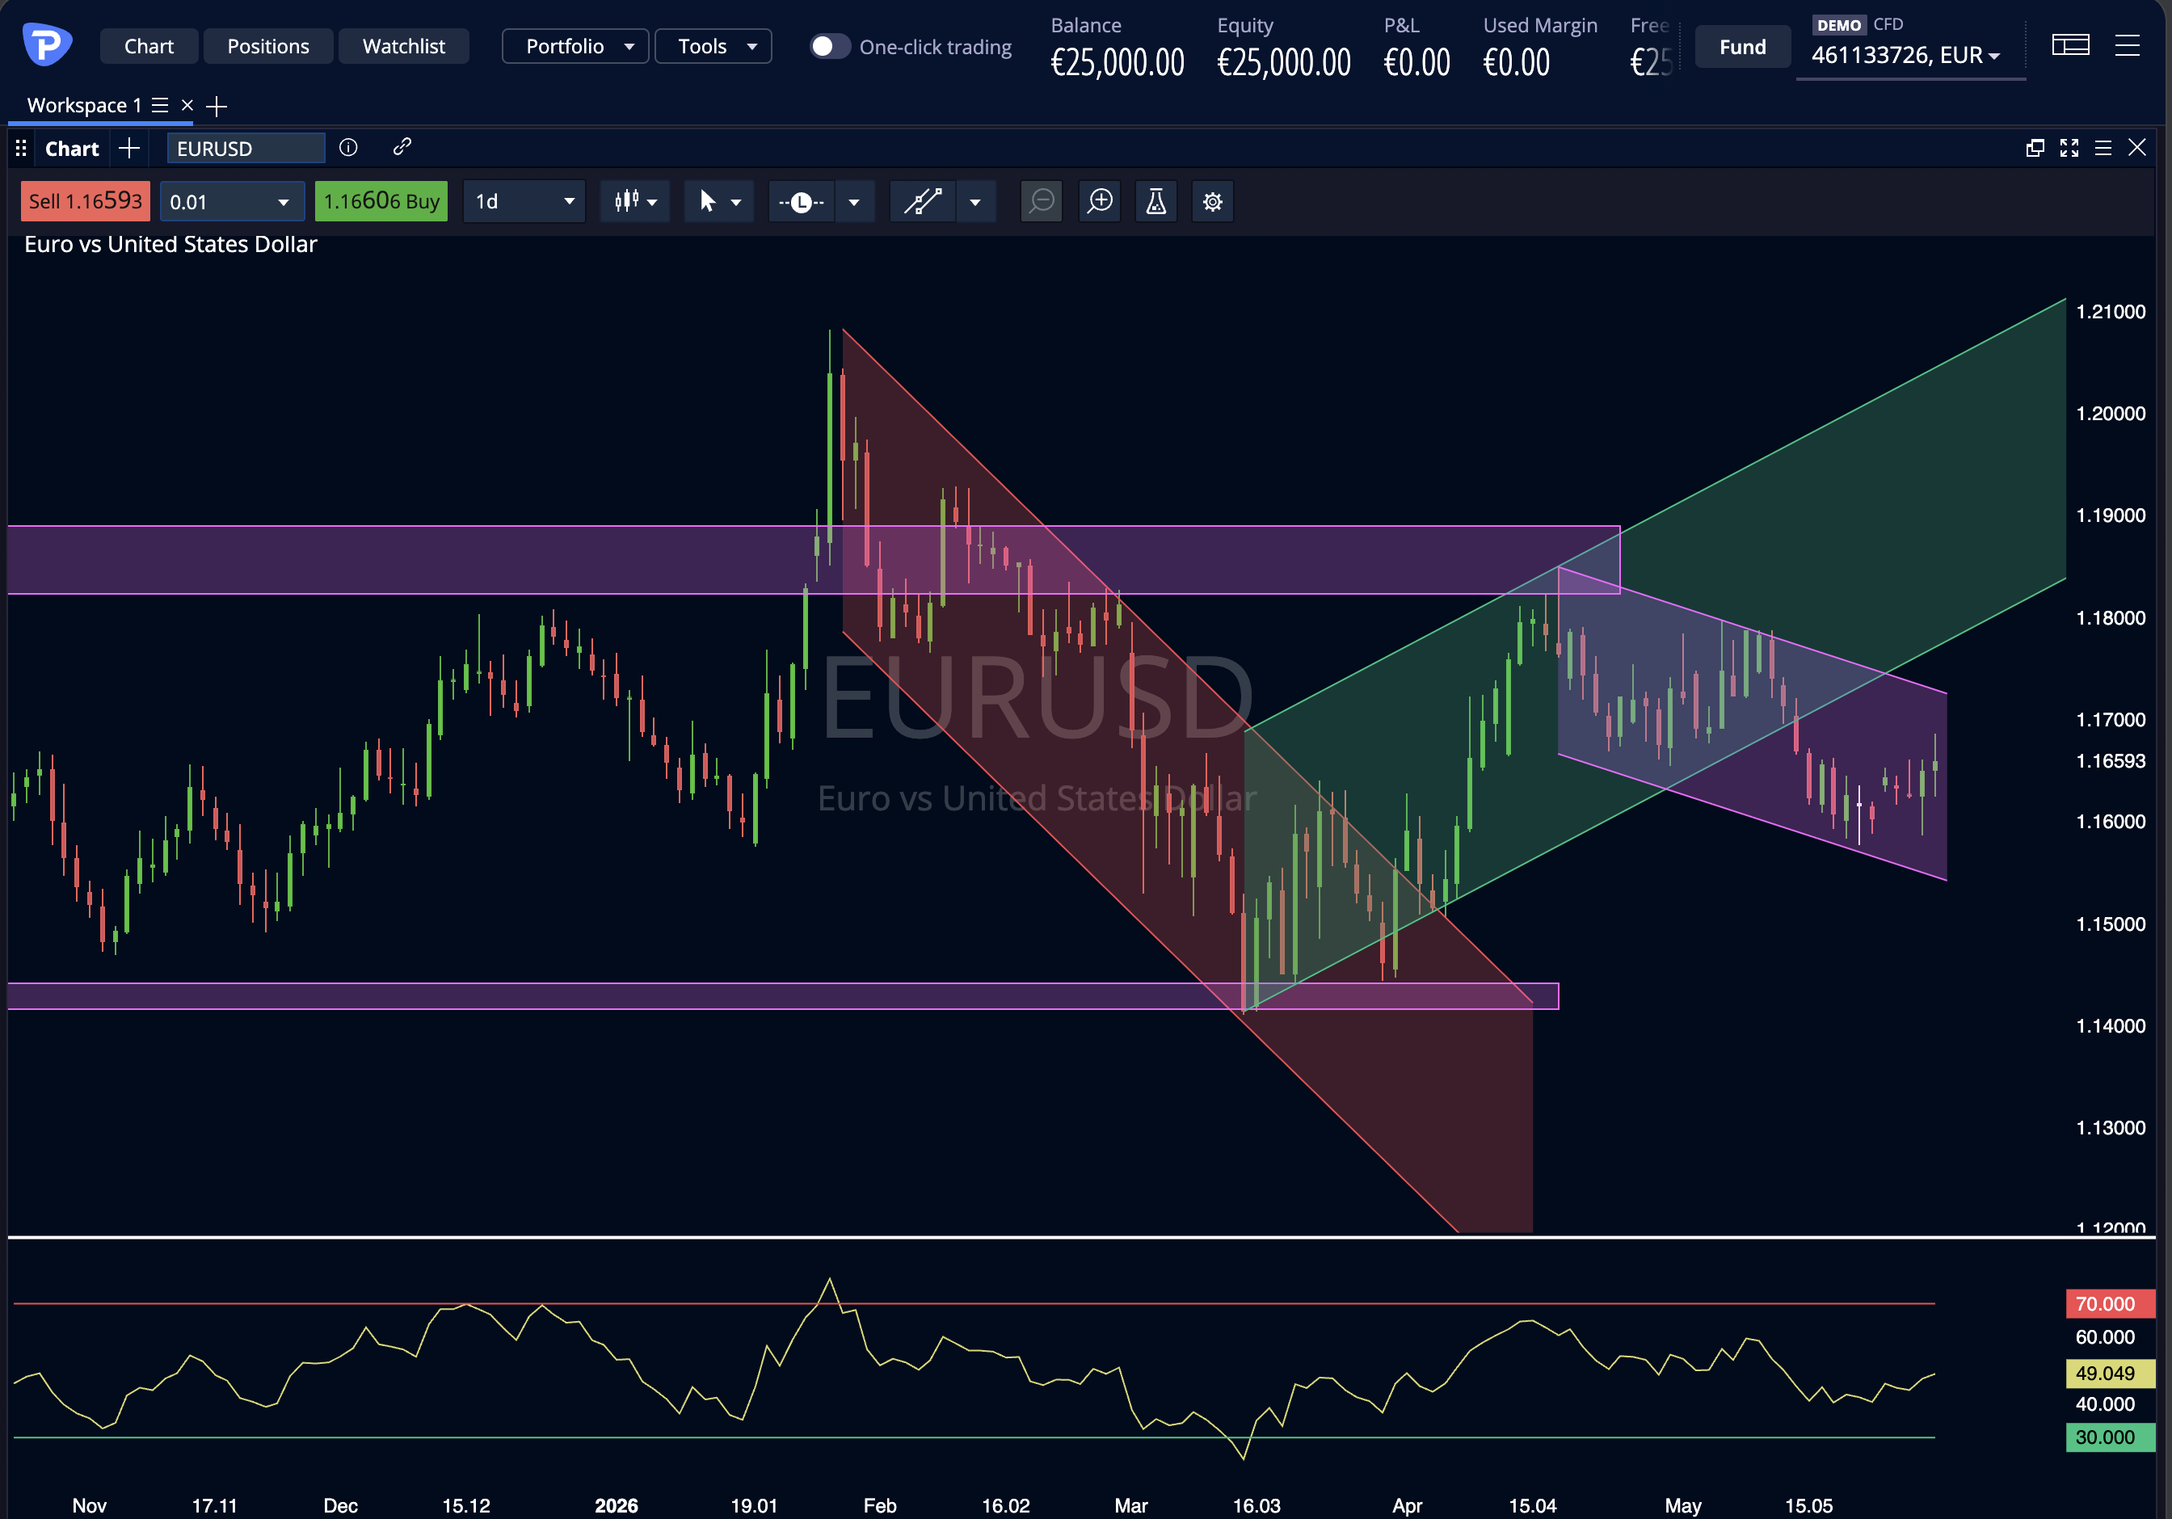Click the layout panels icon in header

click(2071, 44)
